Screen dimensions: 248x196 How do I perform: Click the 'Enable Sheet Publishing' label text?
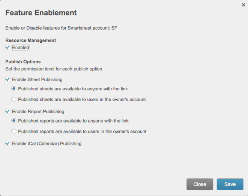pyautogui.click(x=37, y=79)
